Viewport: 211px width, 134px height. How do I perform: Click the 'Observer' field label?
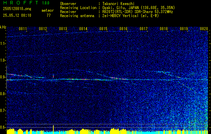[x=68, y=4]
